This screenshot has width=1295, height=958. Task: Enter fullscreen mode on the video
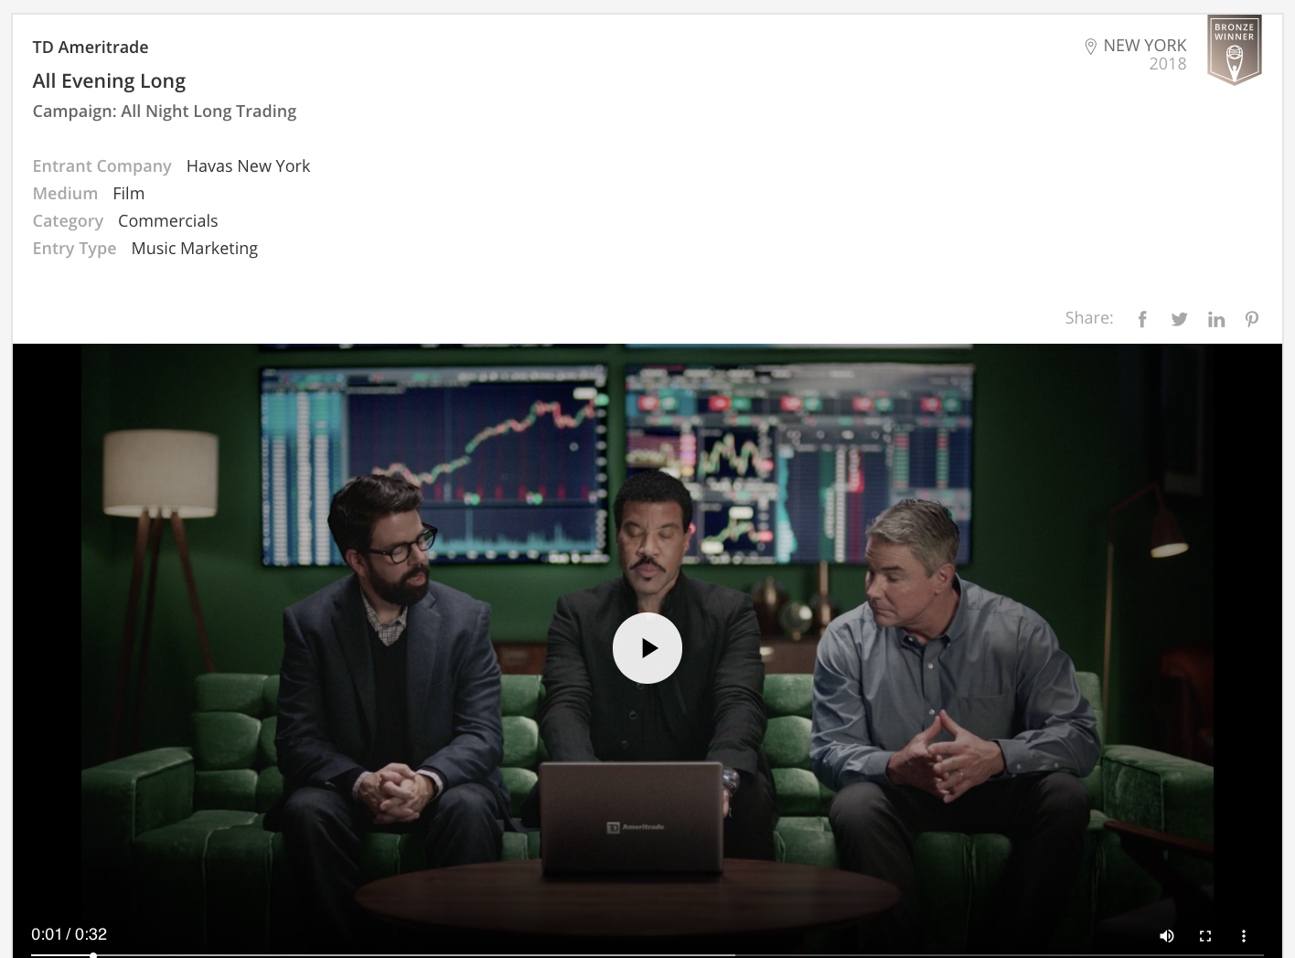[x=1205, y=935]
